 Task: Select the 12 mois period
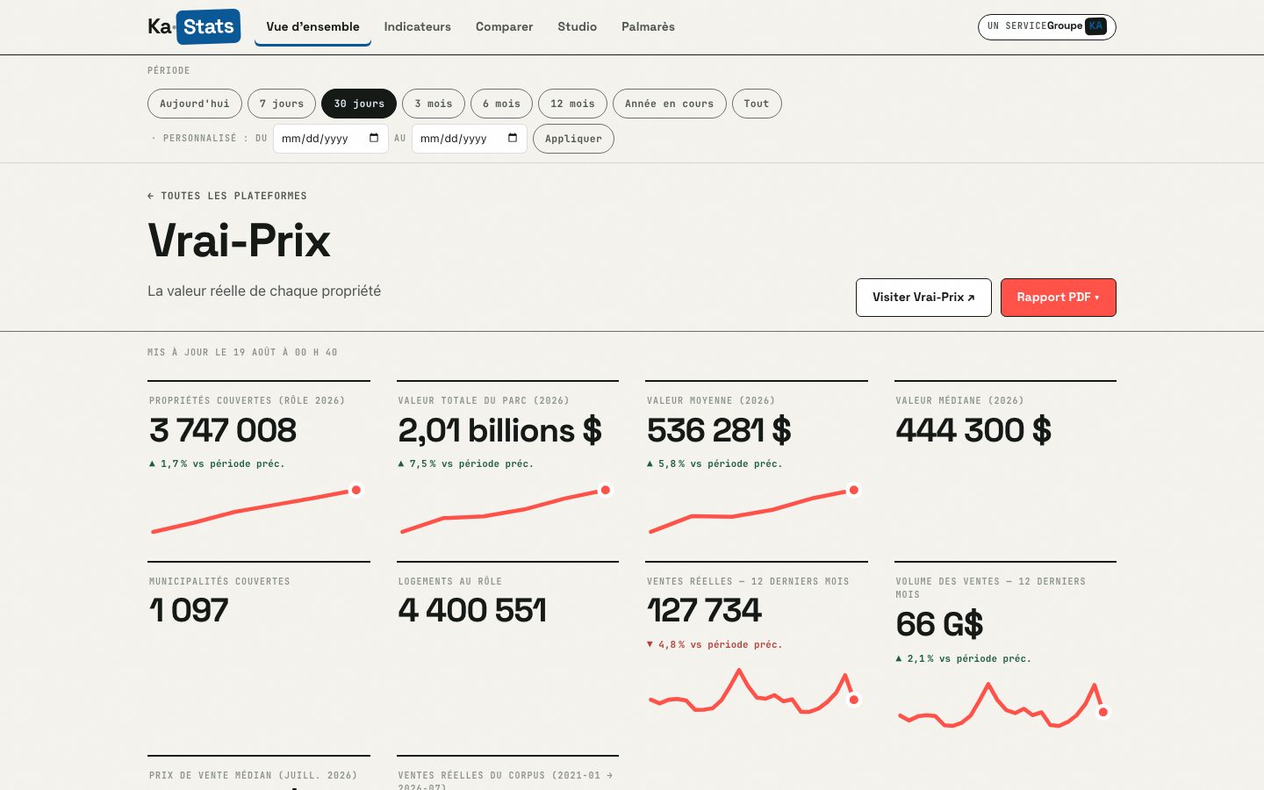[572, 104]
